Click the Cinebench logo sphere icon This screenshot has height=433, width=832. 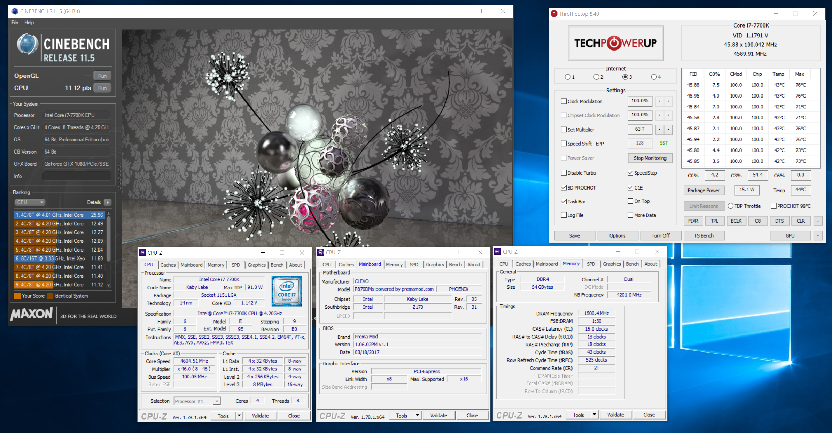[27, 45]
